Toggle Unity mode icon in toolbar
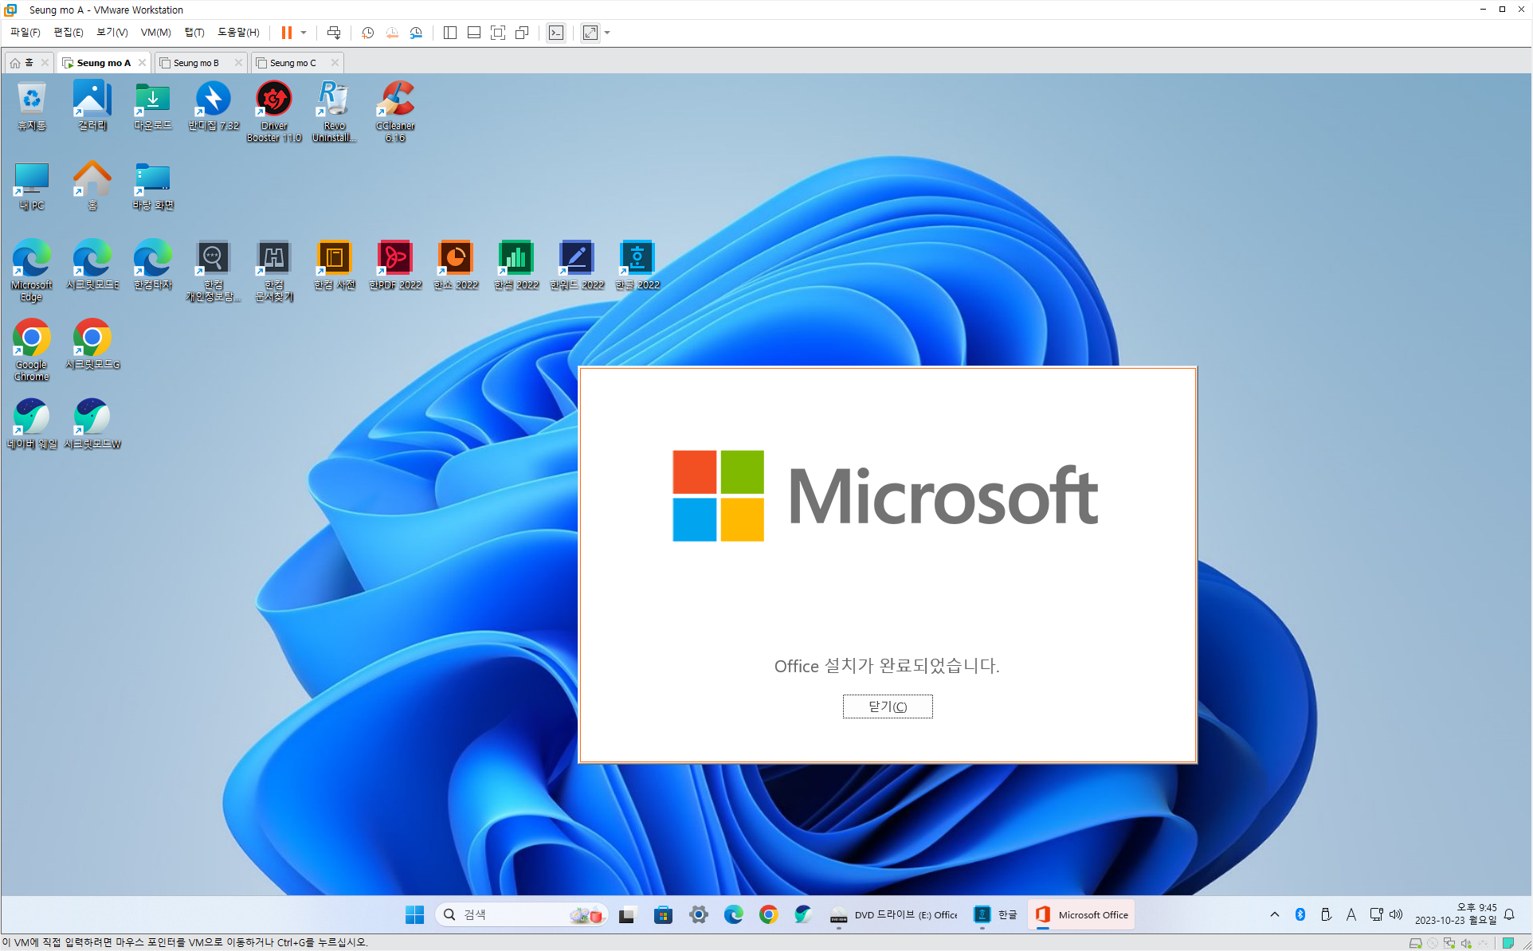The height and width of the screenshot is (951, 1533). pos(522,33)
